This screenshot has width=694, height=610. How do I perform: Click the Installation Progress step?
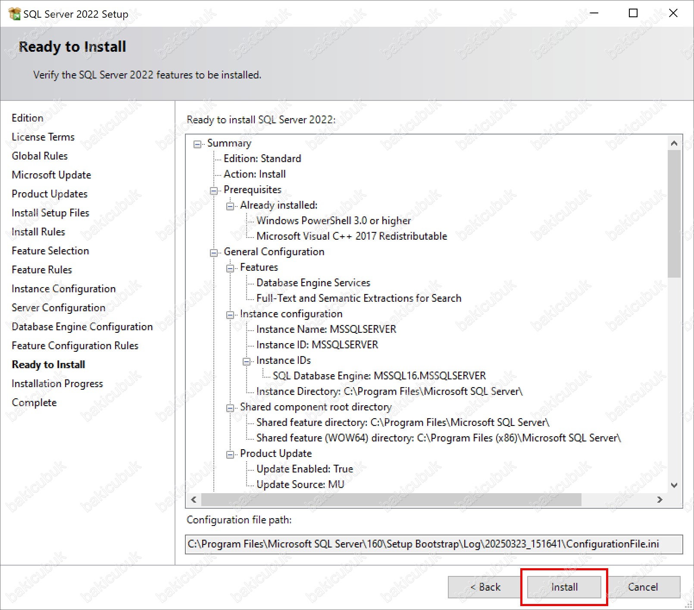pos(57,384)
